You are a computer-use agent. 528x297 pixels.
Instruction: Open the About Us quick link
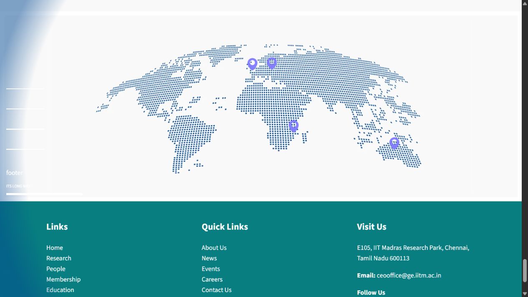pos(214,248)
